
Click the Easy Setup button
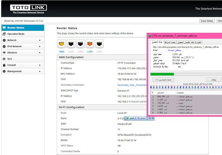point(207,21)
